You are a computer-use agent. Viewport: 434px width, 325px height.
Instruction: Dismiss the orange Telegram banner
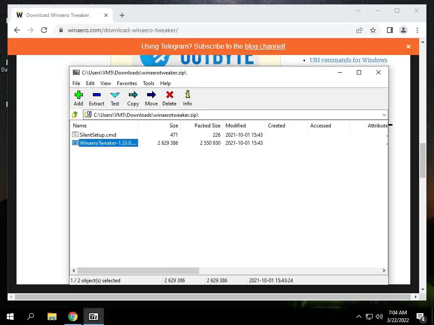pos(408,47)
